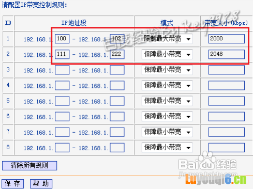Click end IP field of rule 8
The height and width of the screenshot is (189, 253).
coord(117,148)
